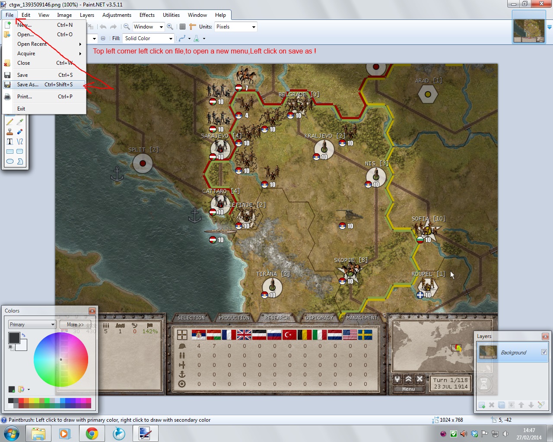Select the Rectangle shape tool
553x442 pixels.
[10, 152]
